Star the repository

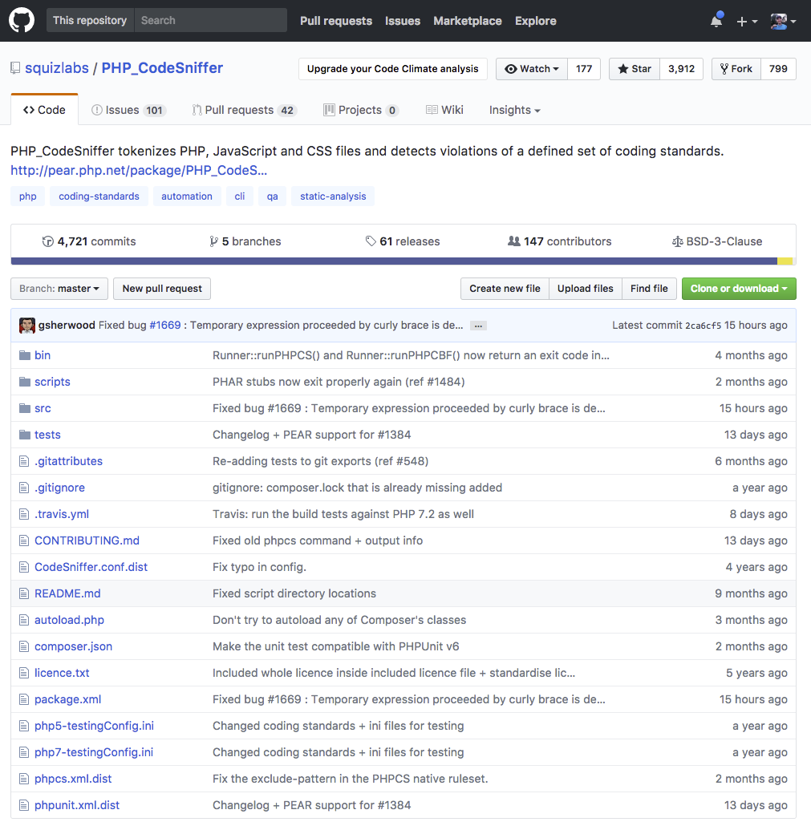634,69
